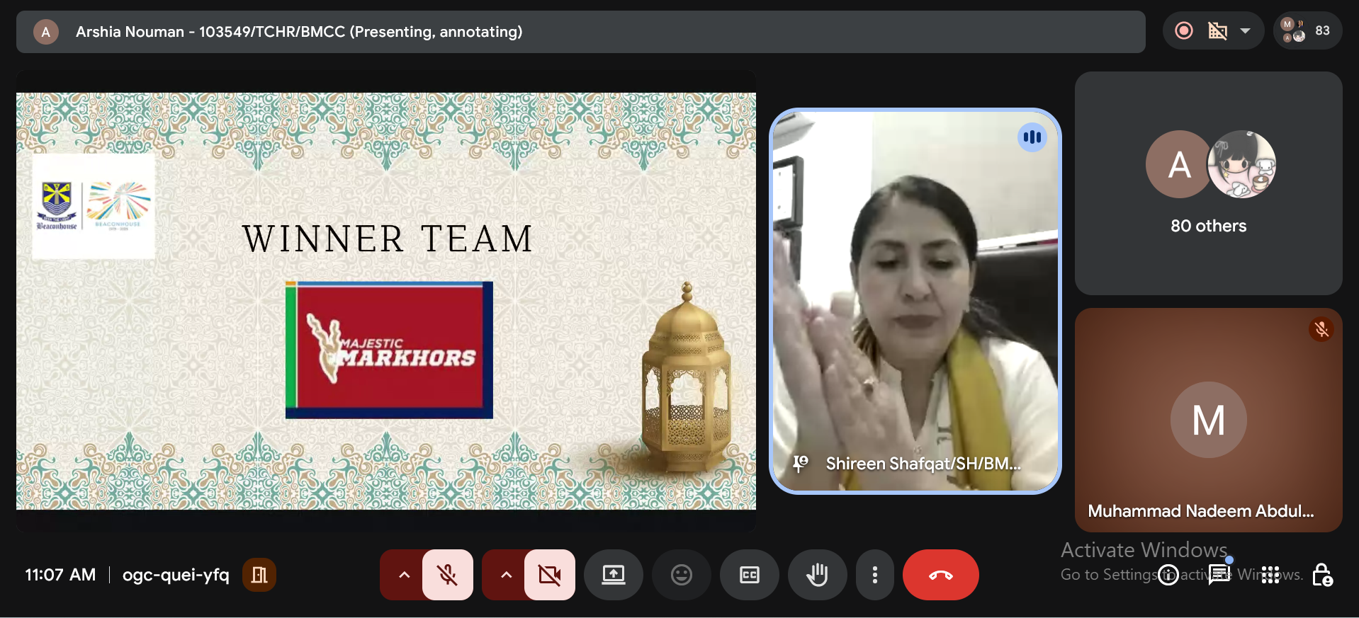Select the 80 others participant tile

click(x=1208, y=183)
